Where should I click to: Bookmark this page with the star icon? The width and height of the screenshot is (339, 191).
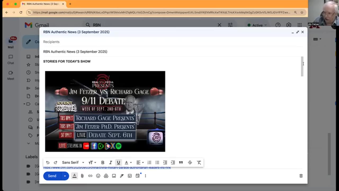click(302, 12)
